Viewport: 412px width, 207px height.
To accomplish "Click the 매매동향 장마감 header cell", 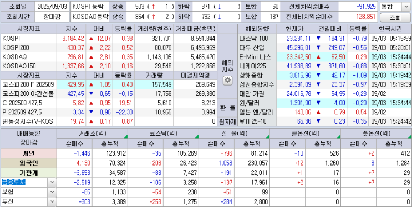I will 29,139.
